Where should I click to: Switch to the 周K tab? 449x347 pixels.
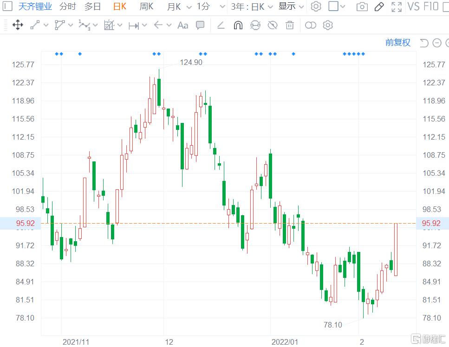pyautogui.click(x=146, y=6)
